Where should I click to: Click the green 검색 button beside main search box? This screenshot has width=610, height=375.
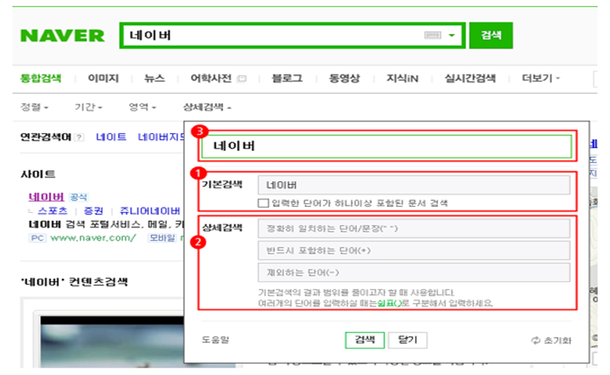[x=491, y=35]
